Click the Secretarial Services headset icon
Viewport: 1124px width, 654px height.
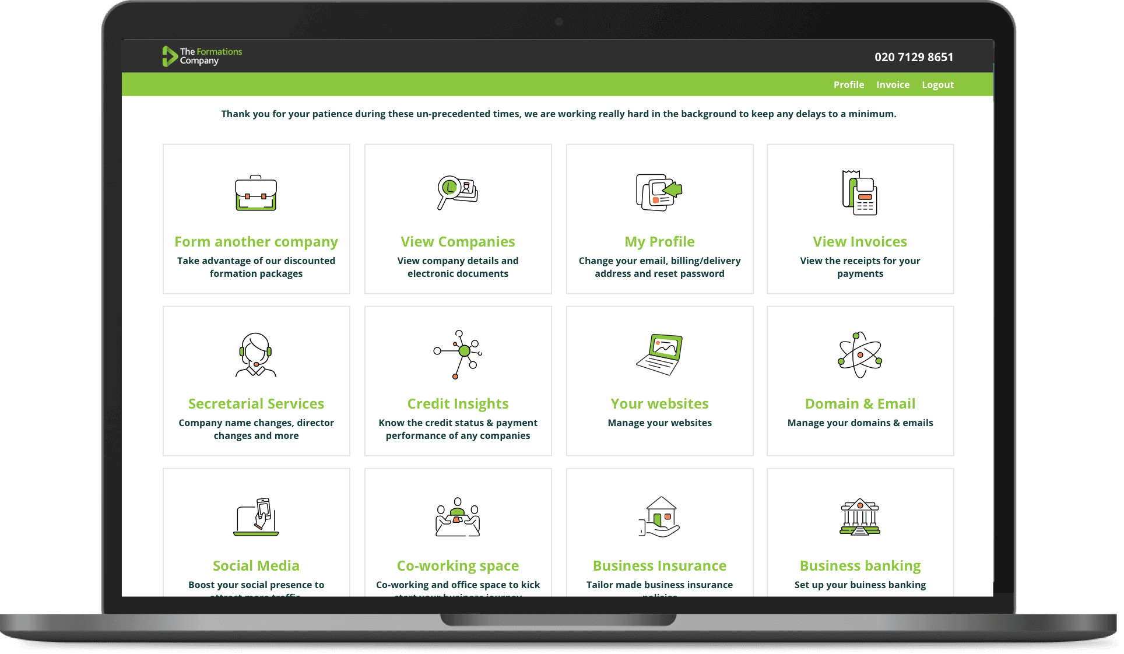pyautogui.click(x=255, y=354)
